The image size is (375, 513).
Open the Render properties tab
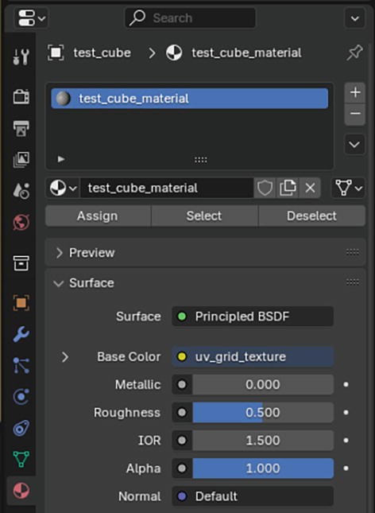pyautogui.click(x=21, y=97)
